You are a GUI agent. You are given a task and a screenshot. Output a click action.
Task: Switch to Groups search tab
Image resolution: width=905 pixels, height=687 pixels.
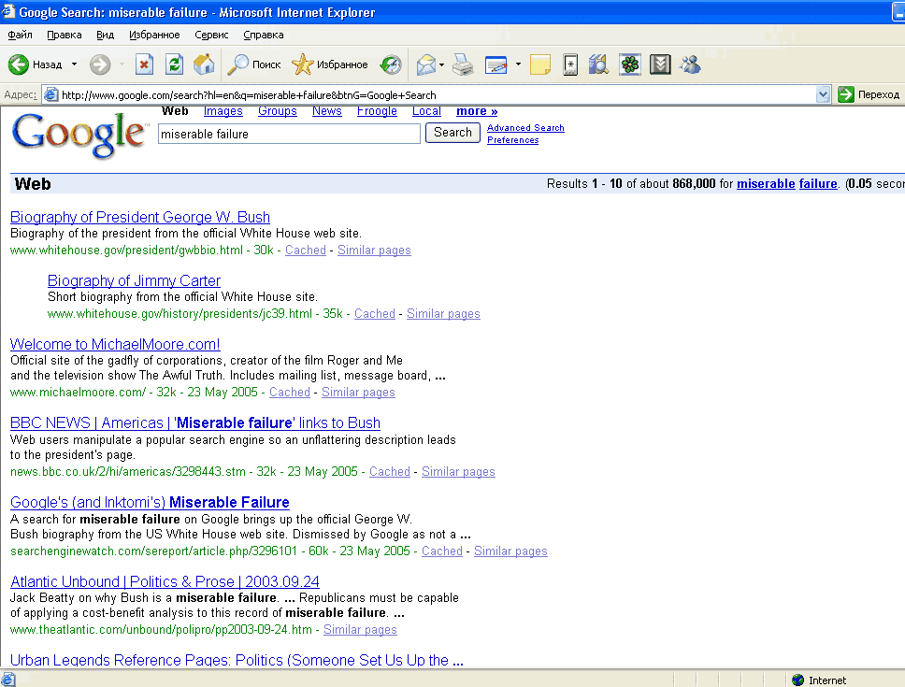[277, 111]
